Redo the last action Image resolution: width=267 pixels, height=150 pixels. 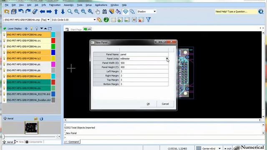click(28, 12)
